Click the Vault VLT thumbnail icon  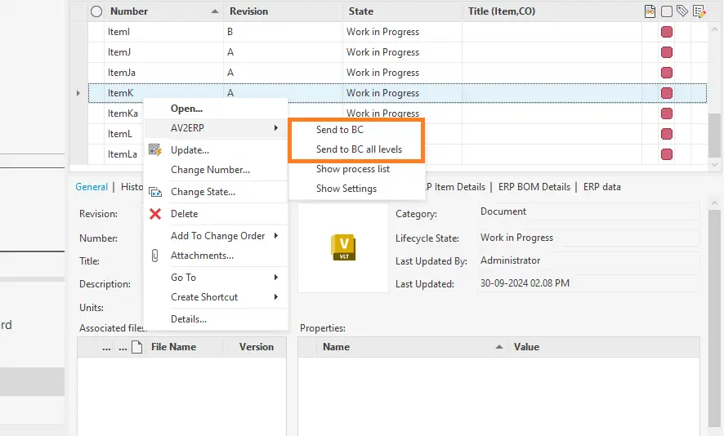(x=343, y=247)
